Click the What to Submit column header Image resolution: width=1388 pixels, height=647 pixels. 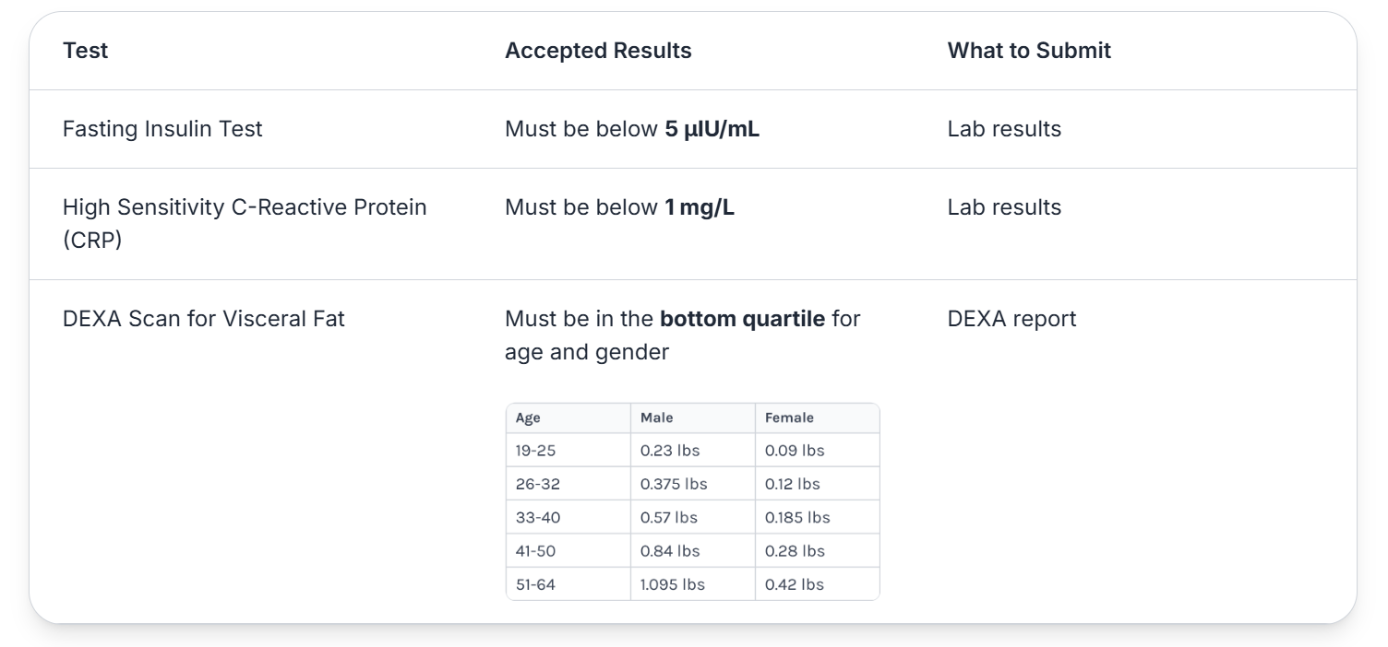coord(1029,51)
